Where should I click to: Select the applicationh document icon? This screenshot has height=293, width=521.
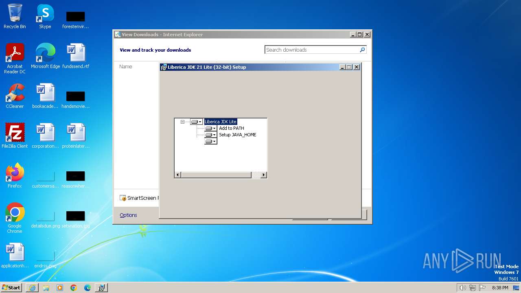tap(15, 256)
